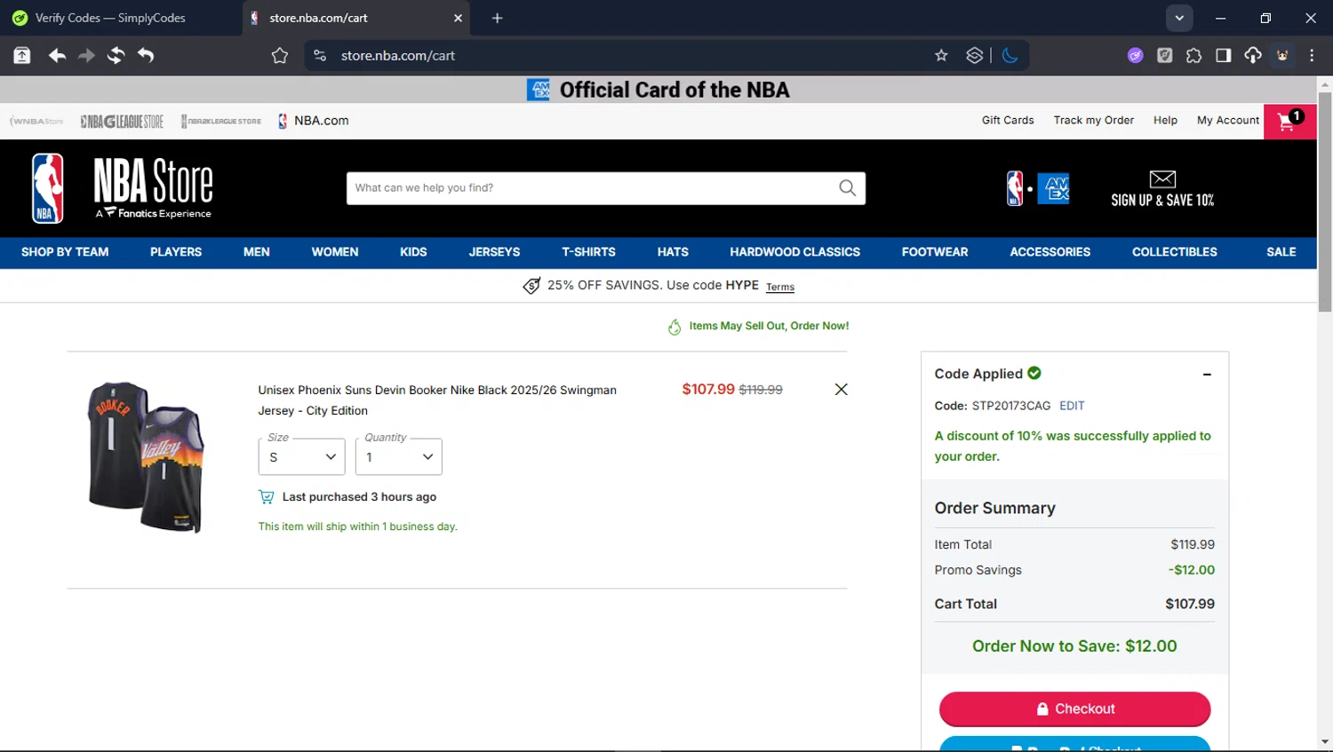Open Hardwood Classics menu
Screen dimensions: 1333x752
tap(794, 252)
